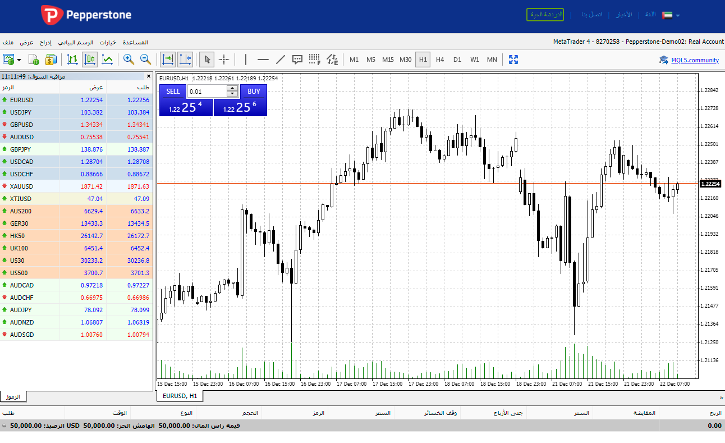Open the new chart dropdown arrow

point(19,60)
